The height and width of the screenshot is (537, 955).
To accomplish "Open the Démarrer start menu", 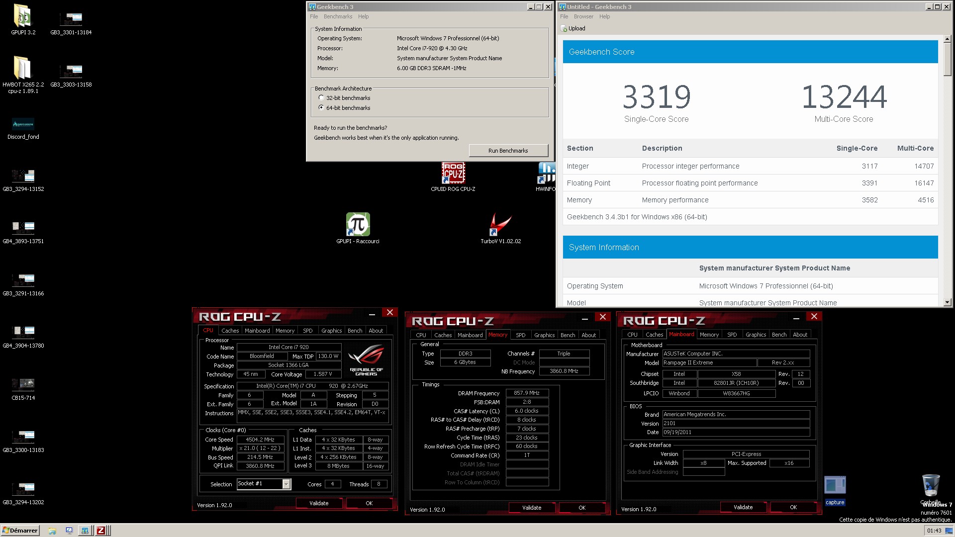I will pos(20,531).
